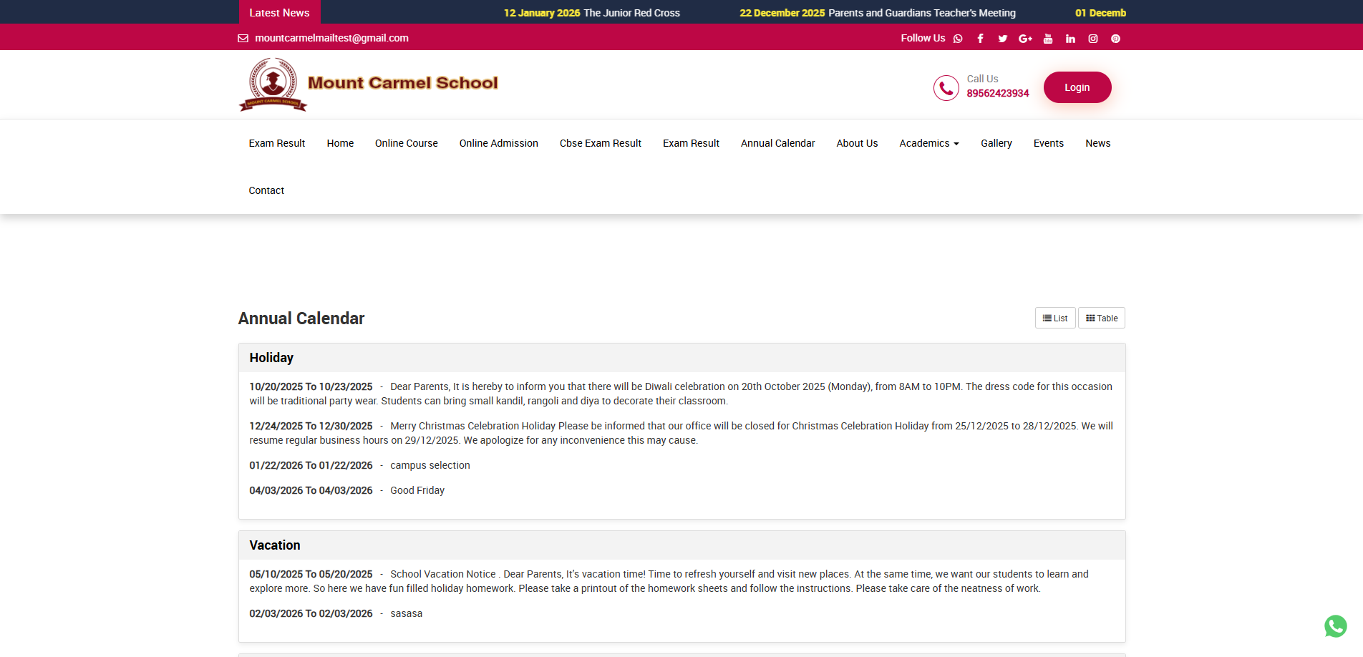The height and width of the screenshot is (657, 1363).
Task: Click the Pinterest social icon
Action: (x=1115, y=39)
